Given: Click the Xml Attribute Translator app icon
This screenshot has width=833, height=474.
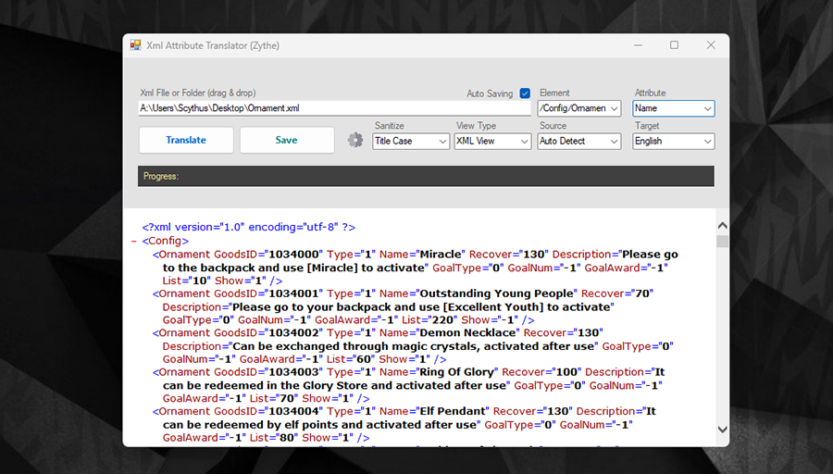Looking at the screenshot, I should (135, 45).
